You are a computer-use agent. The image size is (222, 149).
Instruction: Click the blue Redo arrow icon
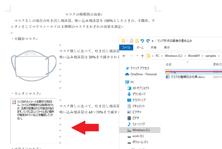[x=148, y=41]
